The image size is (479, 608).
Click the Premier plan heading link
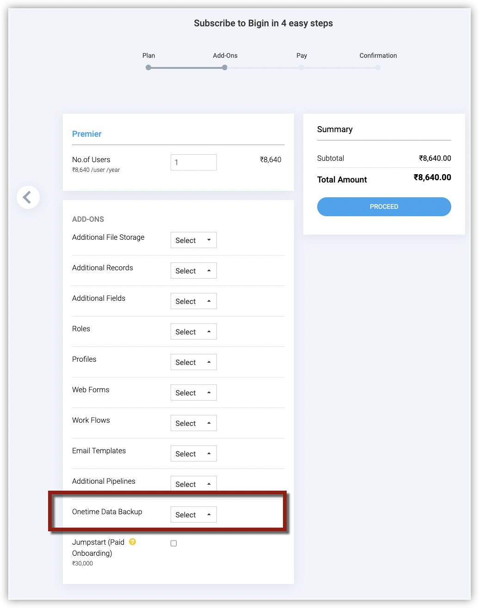click(x=86, y=134)
